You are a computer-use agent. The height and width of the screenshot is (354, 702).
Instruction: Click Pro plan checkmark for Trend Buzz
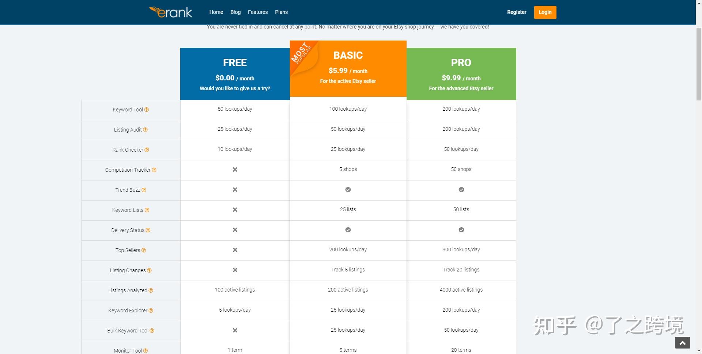pos(461,190)
